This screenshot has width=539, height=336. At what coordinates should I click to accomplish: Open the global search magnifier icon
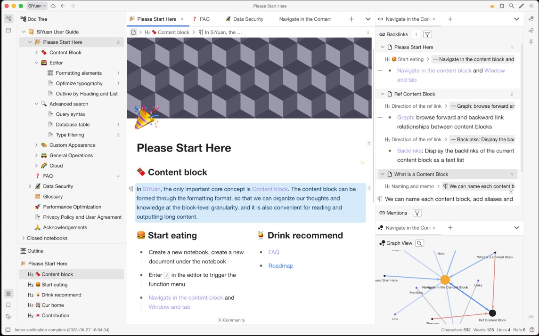(512, 6)
